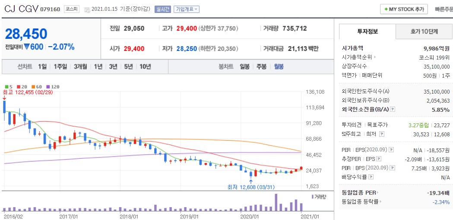This screenshot has height=220, width=453.
Task: Click the question mark icon next to 외국인소진율(B/A)
Action: click(x=393, y=110)
